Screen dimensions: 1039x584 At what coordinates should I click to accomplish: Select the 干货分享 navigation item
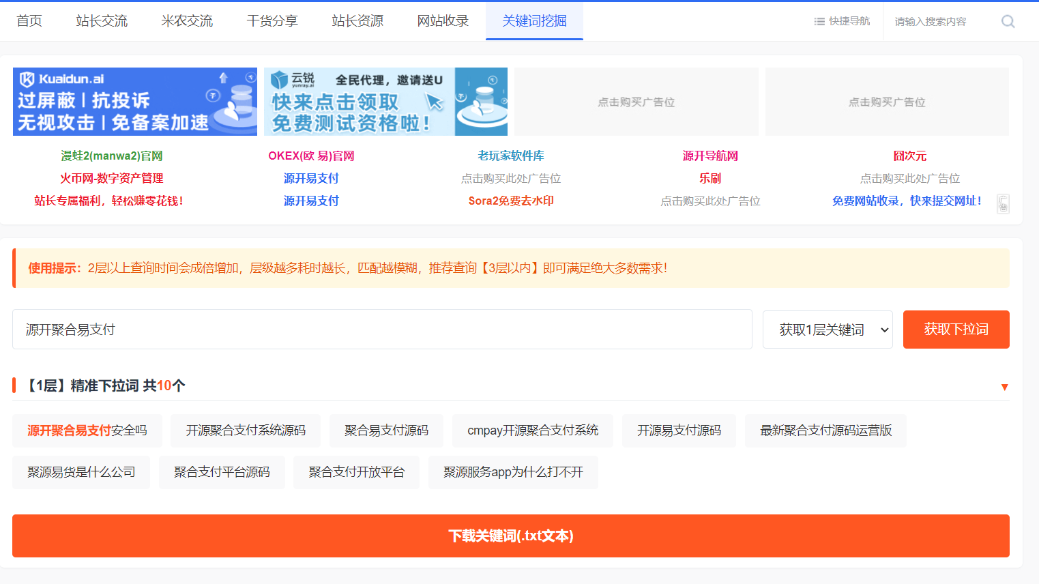pos(272,21)
